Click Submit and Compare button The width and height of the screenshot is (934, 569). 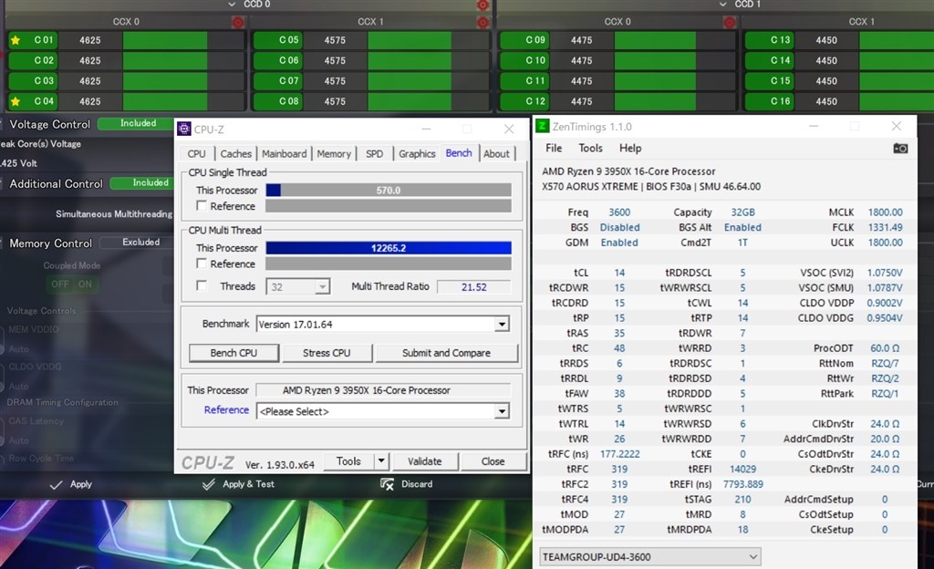(x=447, y=353)
